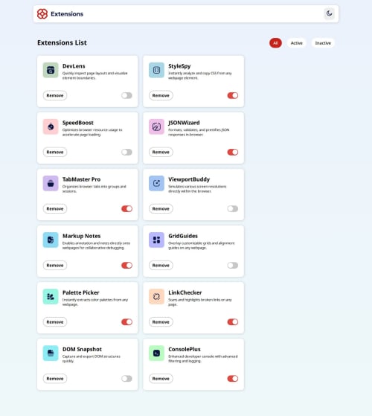This screenshot has width=372, height=416.
Task: Turn off the Palette Picker toggle
Action: (126, 322)
